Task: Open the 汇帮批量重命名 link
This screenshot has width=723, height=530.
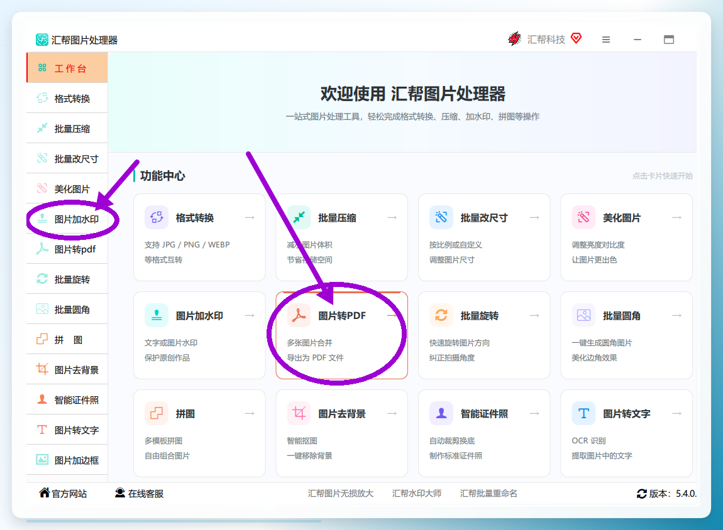Action: (x=488, y=494)
